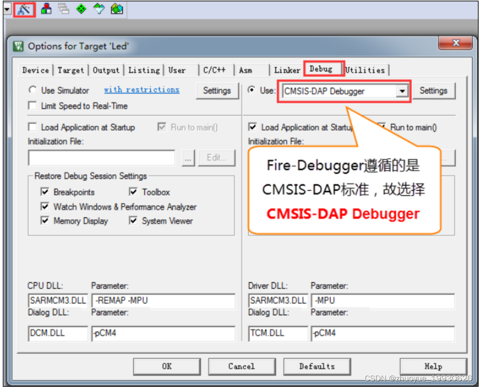Launch the Pack Installer toolbar icon

click(x=116, y=9)
